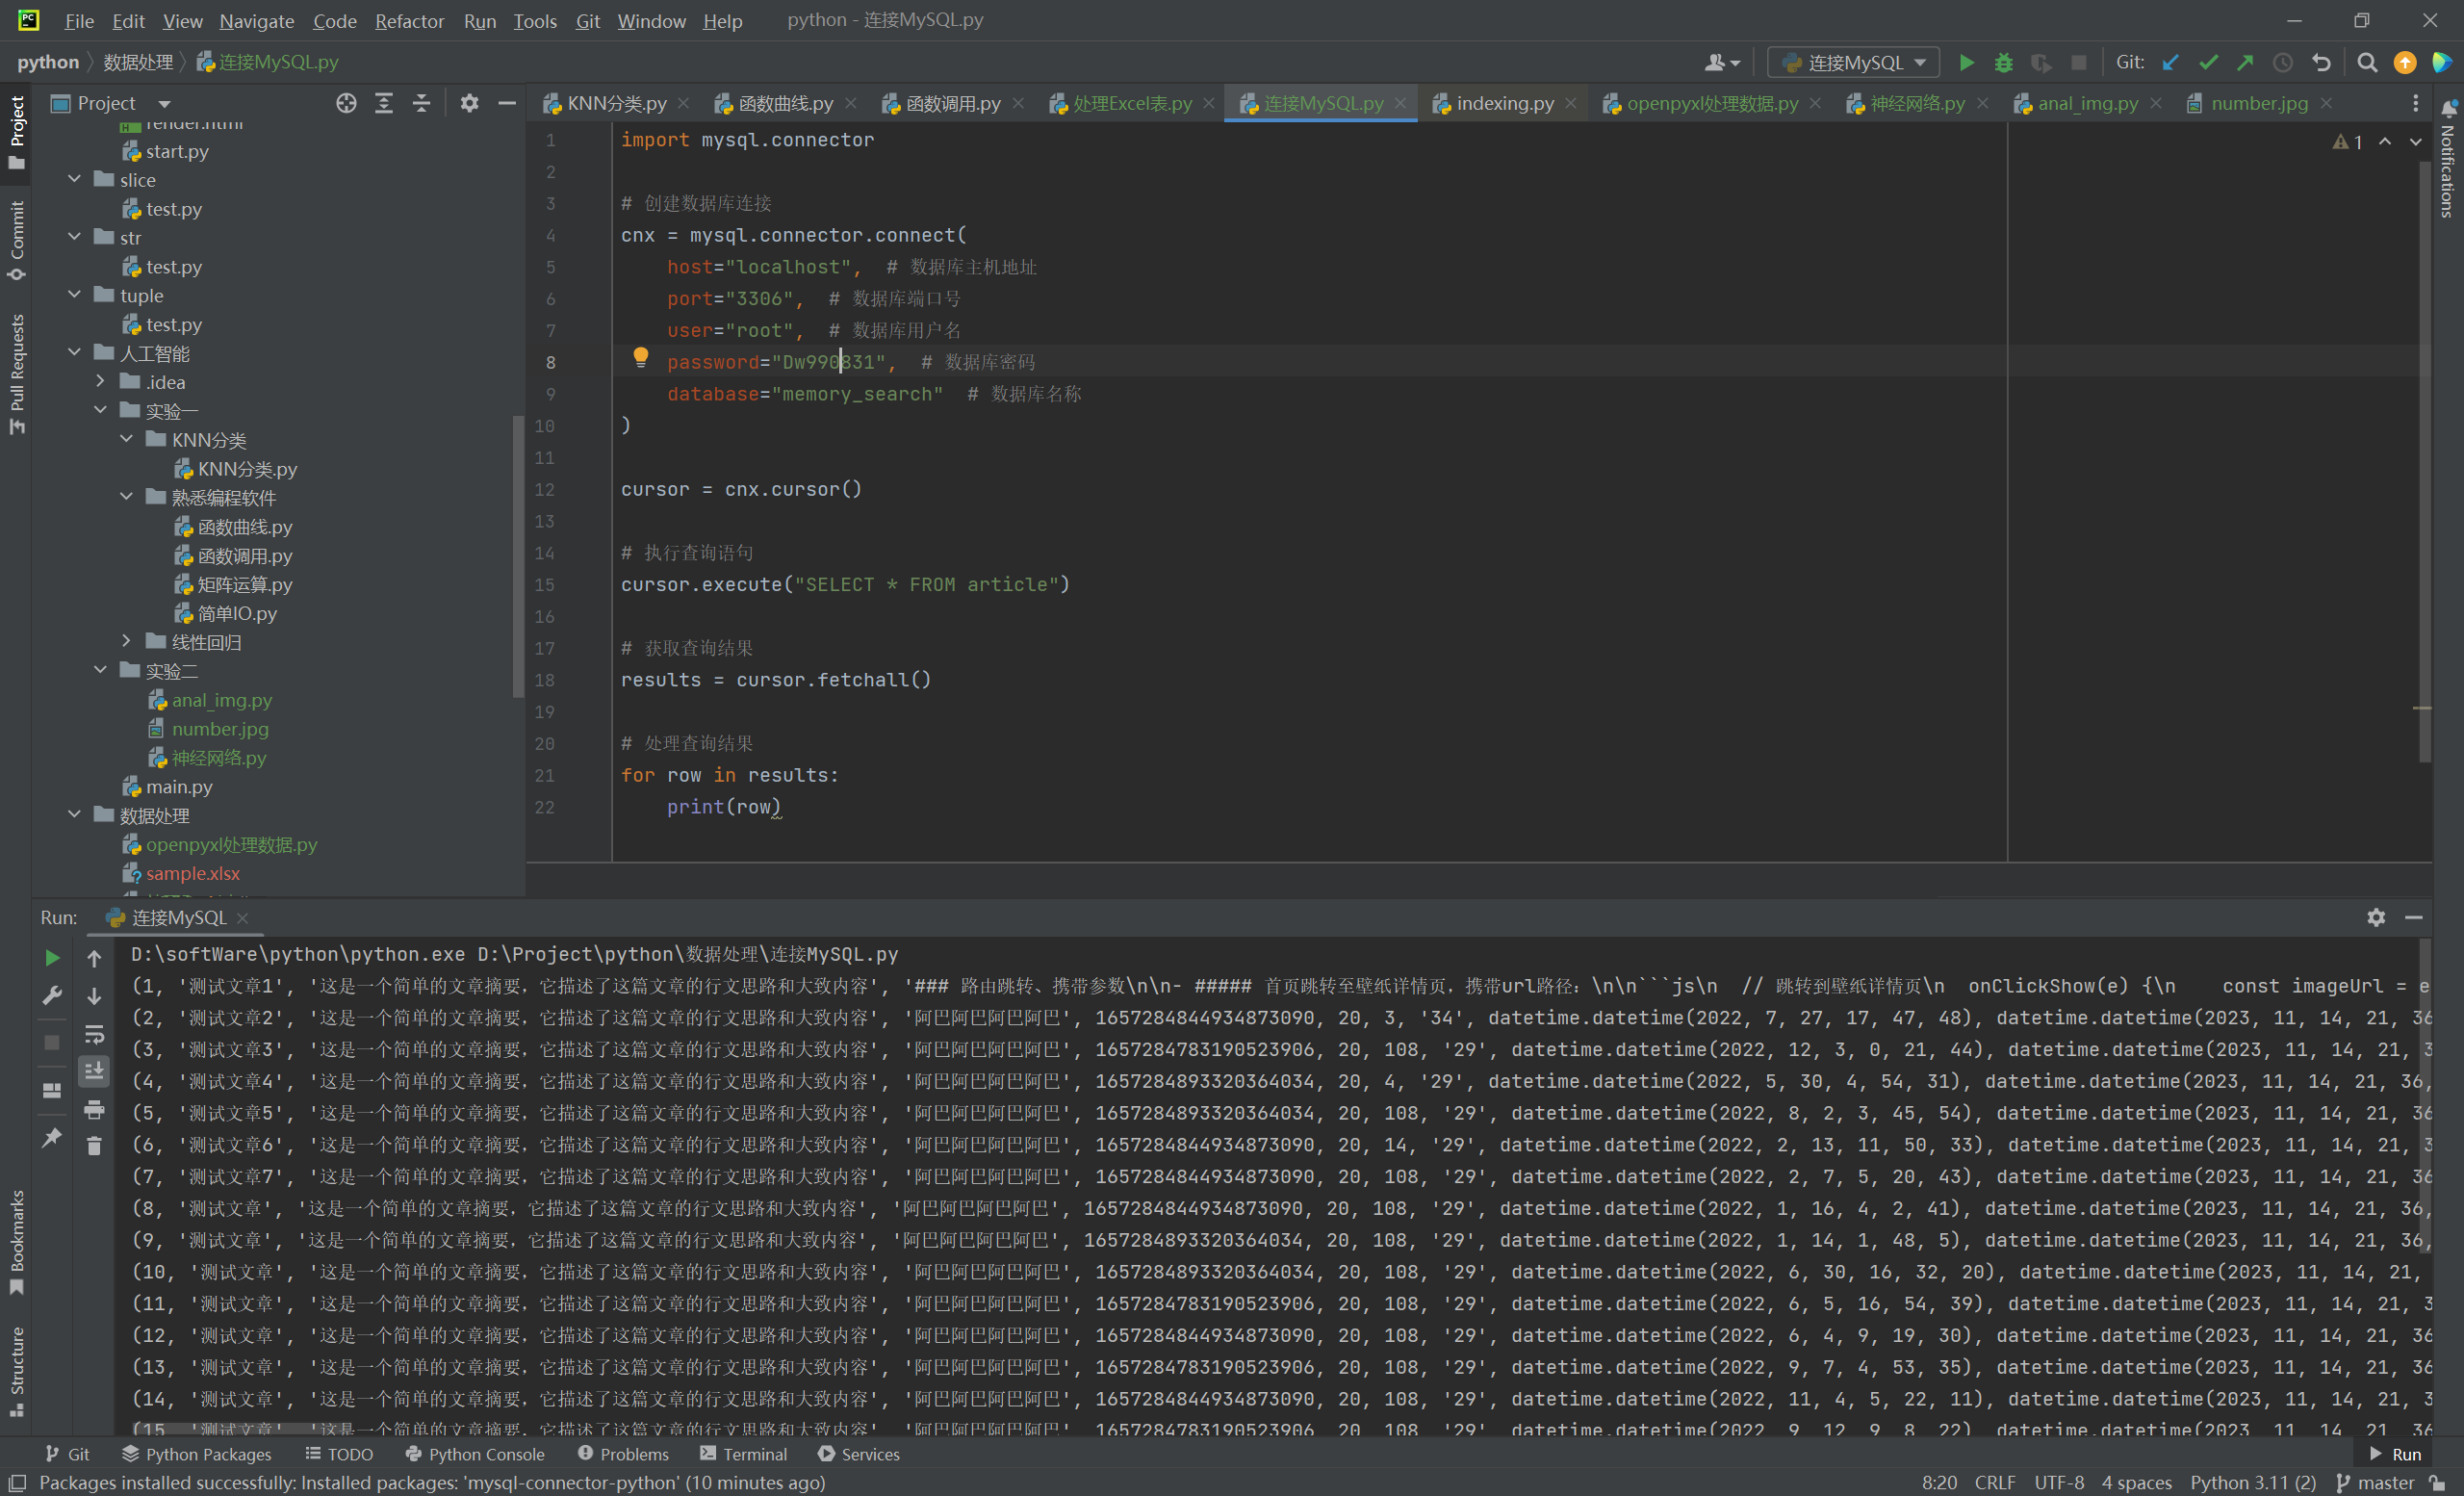The width and height of the screenshot is (2464, 1496).
Task: Push commits with the Git push arrow
Action: (2245, 63)
